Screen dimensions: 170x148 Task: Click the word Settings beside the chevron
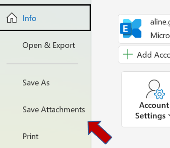point(151,116)
